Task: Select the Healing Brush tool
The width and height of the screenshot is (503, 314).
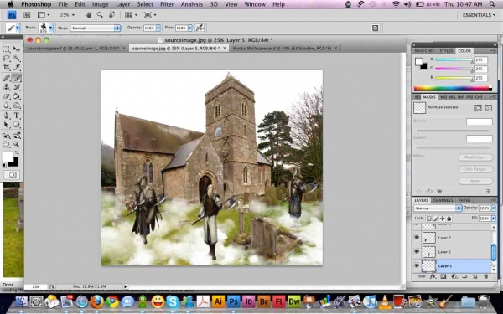Action: coord(6,78)
